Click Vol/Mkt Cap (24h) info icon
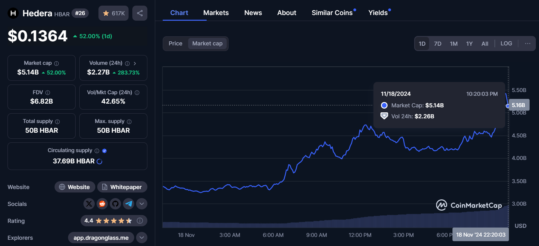This screenshot has width=539, height=246. (x=137, y=93)
